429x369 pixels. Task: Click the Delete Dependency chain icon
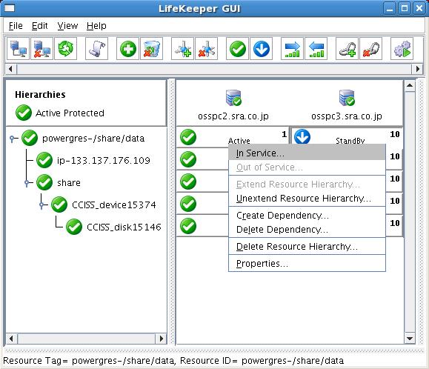pyautogui.click(x=371, y=49)
